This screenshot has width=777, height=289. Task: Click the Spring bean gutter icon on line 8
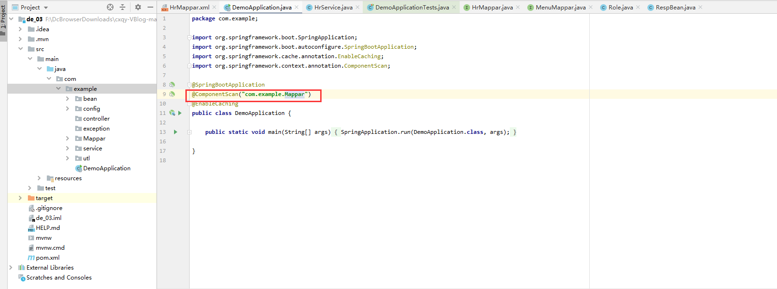(x=172, y=85)
